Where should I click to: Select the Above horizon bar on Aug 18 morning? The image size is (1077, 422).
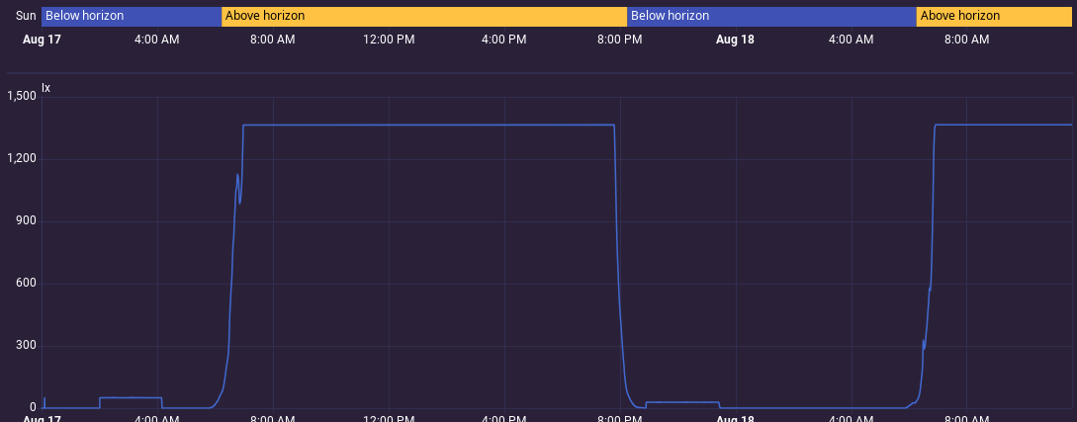[x=994, y=17]
